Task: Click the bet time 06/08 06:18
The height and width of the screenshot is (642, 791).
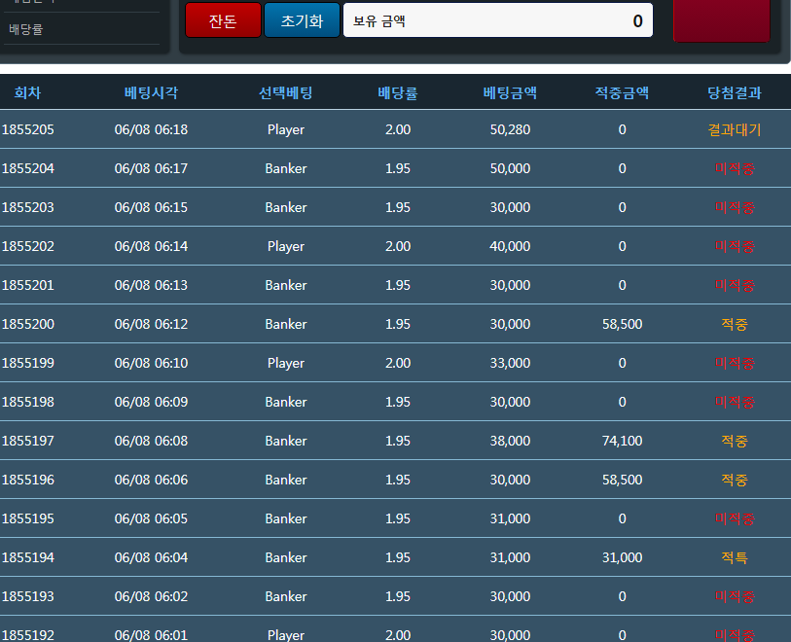Action: 151,129
